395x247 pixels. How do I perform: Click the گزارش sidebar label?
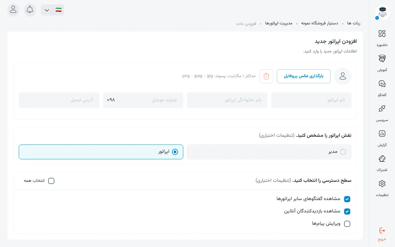point(382,145)
